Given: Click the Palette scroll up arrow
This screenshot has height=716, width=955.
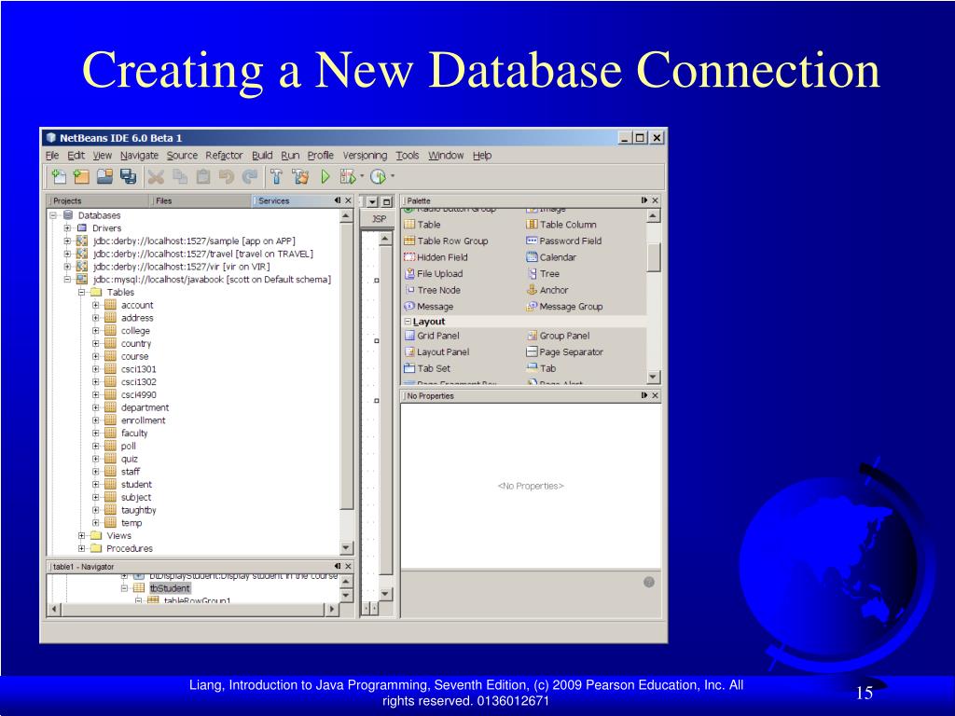Looking at the screenshot, I should click(x=653, y=216).
